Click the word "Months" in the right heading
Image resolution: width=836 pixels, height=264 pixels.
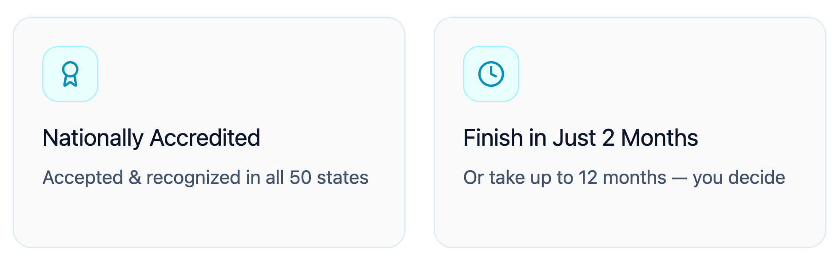pos(659,138)
